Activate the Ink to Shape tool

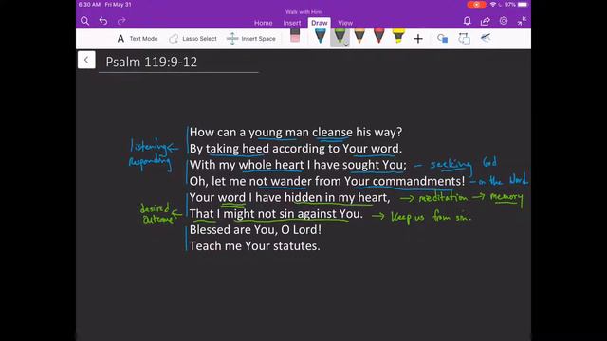pyautogui.click(x=464, y=38)
